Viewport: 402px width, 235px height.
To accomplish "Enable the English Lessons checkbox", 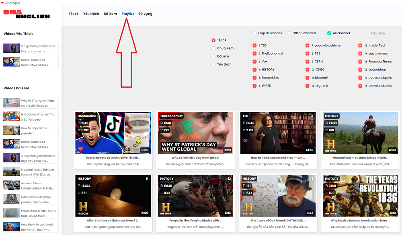I will point(255,33).
